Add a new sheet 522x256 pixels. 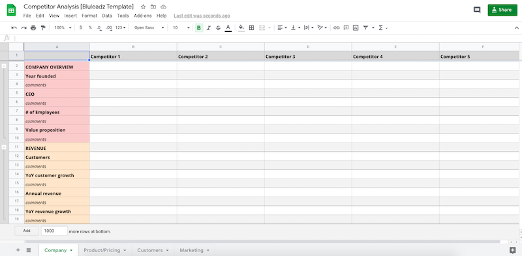coord(18,250)
